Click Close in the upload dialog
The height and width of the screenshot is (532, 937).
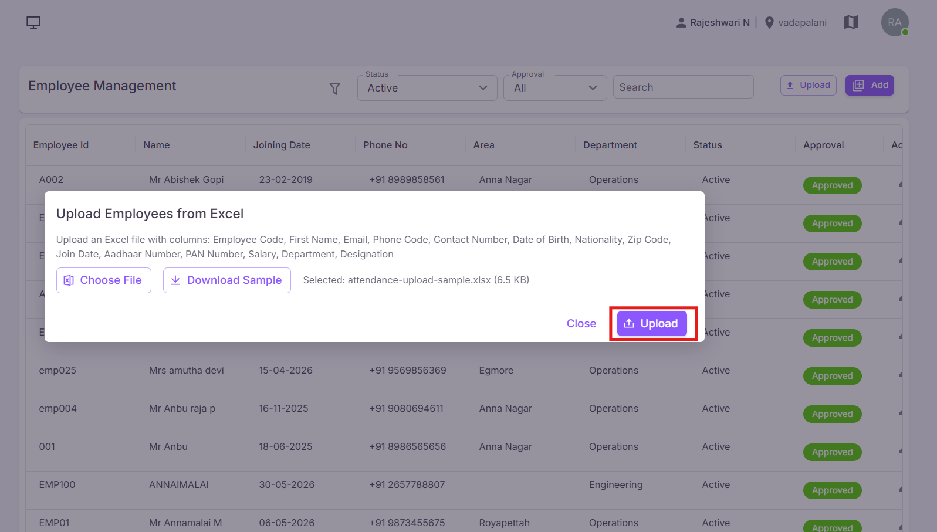tap(581, 324)
